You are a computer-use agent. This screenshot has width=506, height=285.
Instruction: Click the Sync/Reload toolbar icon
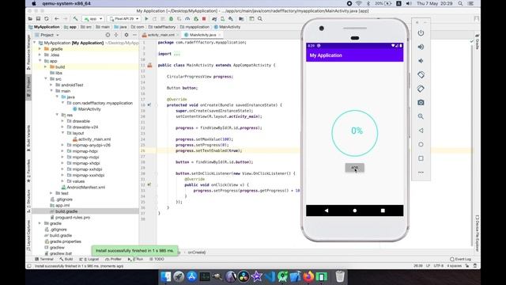tap(47, 19)
